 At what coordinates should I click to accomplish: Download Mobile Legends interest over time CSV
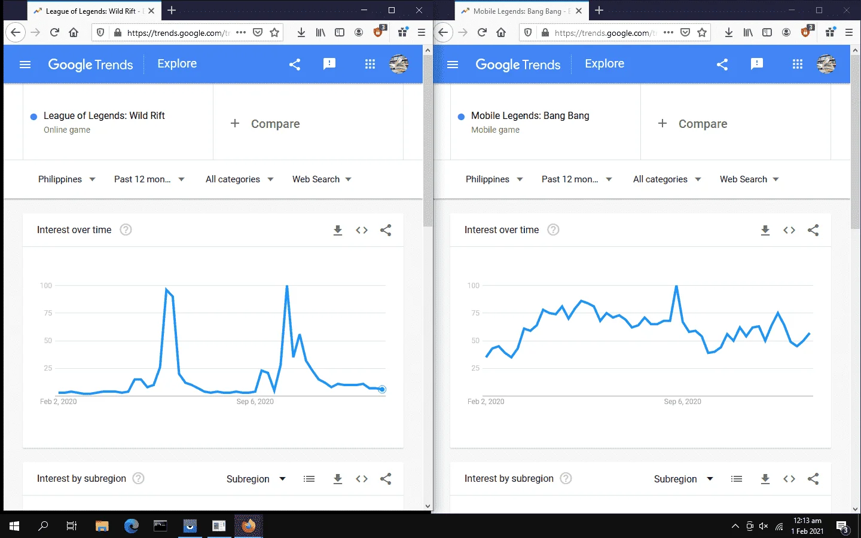(765, 230)
